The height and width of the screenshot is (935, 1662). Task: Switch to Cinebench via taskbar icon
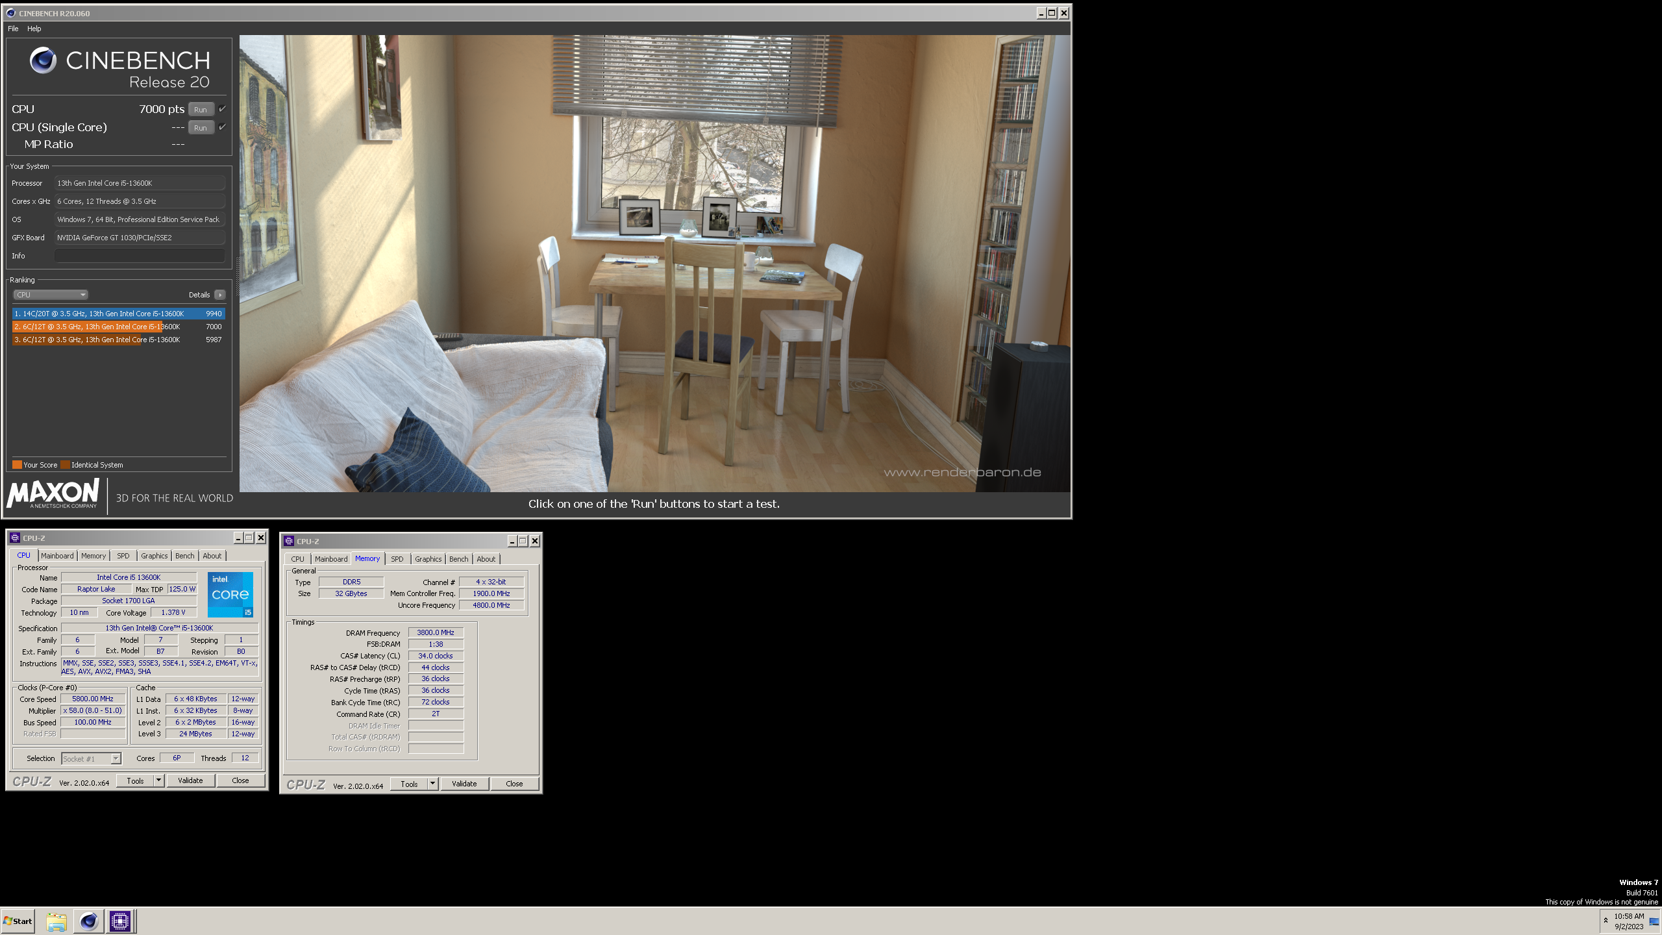89,921
